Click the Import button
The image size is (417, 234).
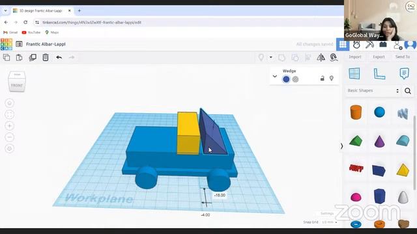[355, 57]
